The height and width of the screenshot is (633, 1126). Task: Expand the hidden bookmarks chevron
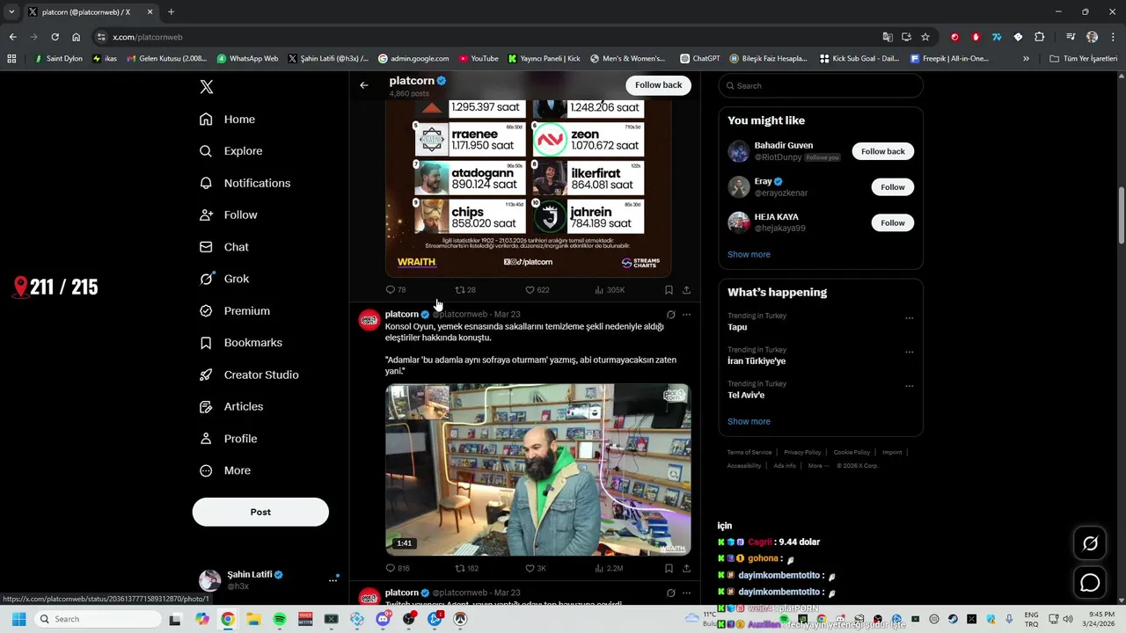[x=1026, y=59]
